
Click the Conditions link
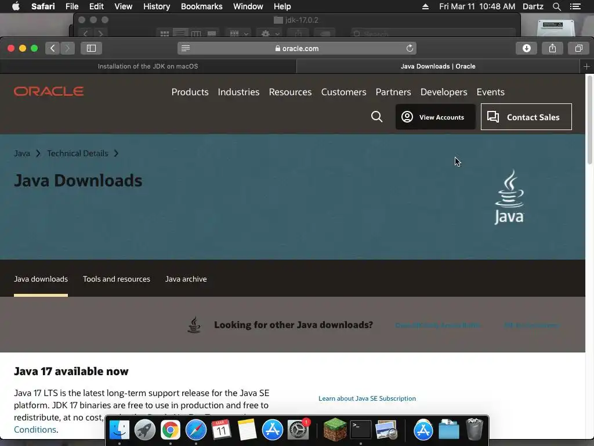pos(35,430)
